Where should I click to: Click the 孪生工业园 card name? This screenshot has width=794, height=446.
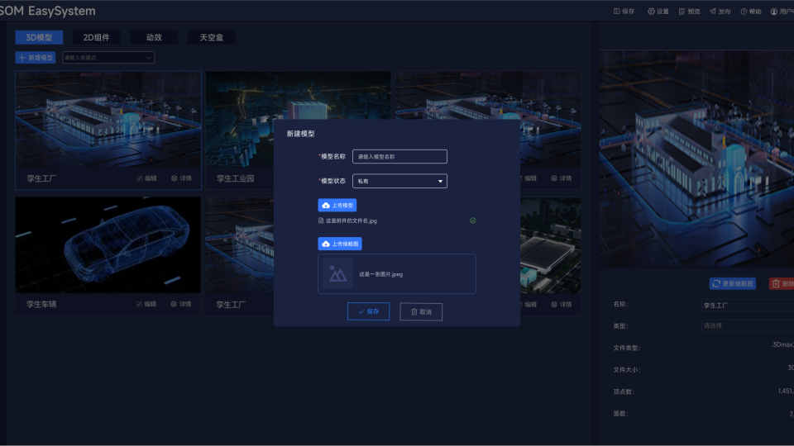(x=236, y=178)
